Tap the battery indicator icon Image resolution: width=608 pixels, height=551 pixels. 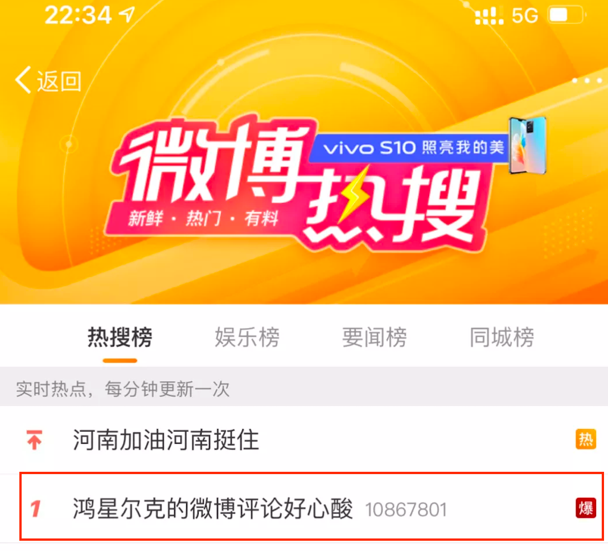(x=566, y=15)
